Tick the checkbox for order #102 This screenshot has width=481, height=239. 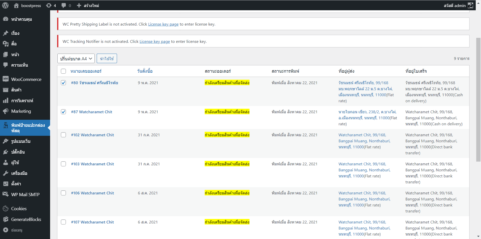click(63, 135)
